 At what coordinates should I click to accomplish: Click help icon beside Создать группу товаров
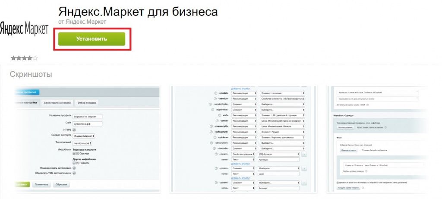pos(363,188)
